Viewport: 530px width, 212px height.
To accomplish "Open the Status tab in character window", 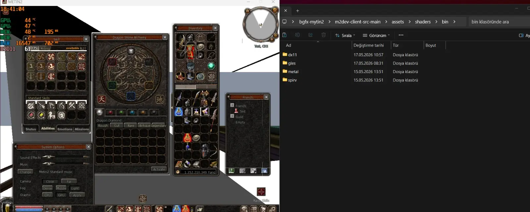I will coord(31,129).
